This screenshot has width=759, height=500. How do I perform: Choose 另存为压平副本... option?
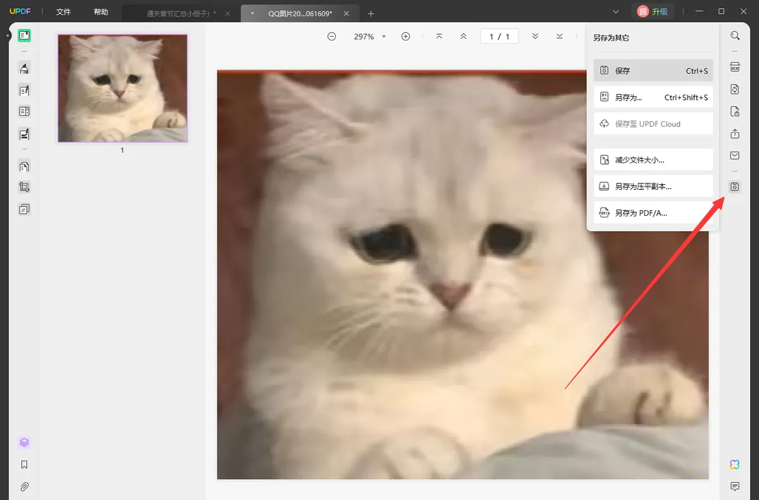pos(653,187)
